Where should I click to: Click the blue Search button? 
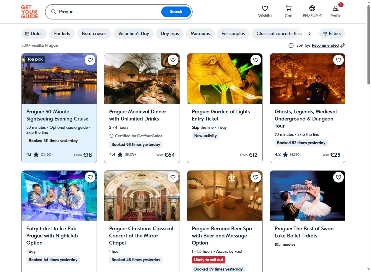[x=176, y=12]
